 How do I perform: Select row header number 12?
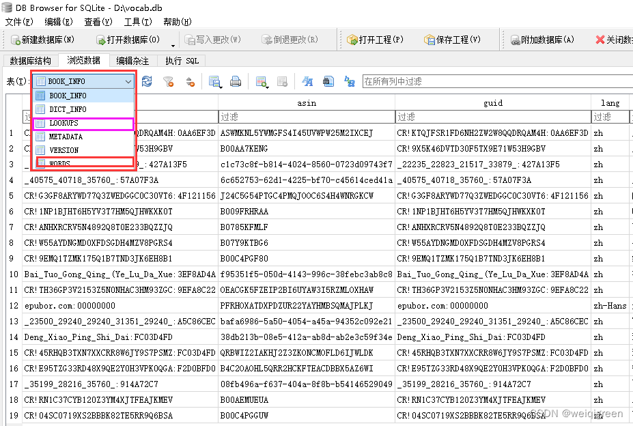pos(14,306)
